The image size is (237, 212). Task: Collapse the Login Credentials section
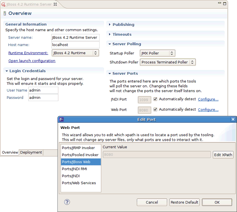point(7,71)
